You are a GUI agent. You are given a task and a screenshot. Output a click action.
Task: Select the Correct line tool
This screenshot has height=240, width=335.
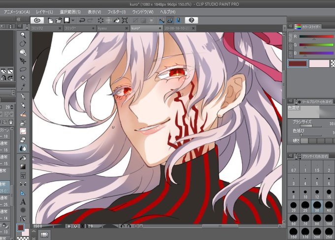click(x=23, y=219)
